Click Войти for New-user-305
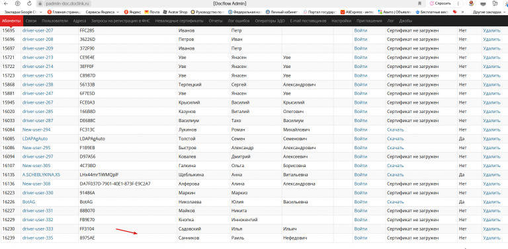The height and width of the screenshot is (249, 508). 360,166
